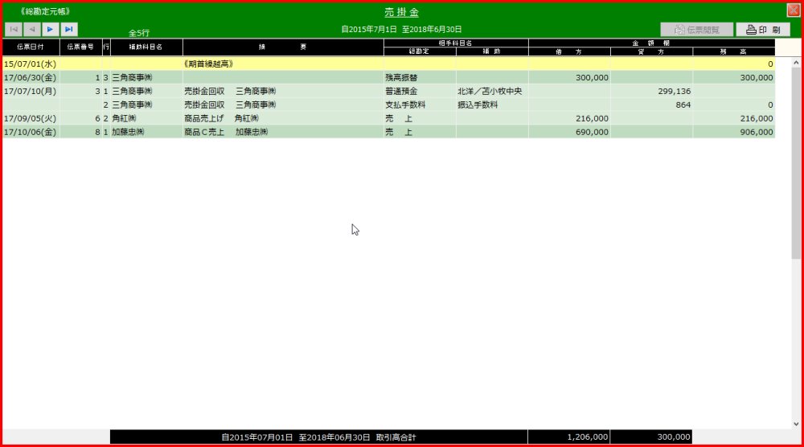Click the previous record arrow button
Viewport: 804px width, 447px height.
tap(32, 30)
